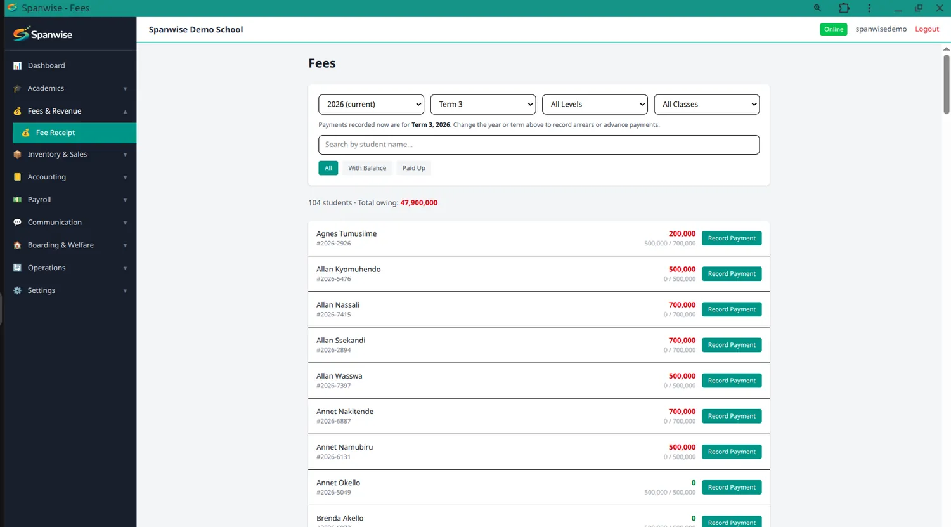Click the page vertical scrollbar thumb

coord(946,84)
